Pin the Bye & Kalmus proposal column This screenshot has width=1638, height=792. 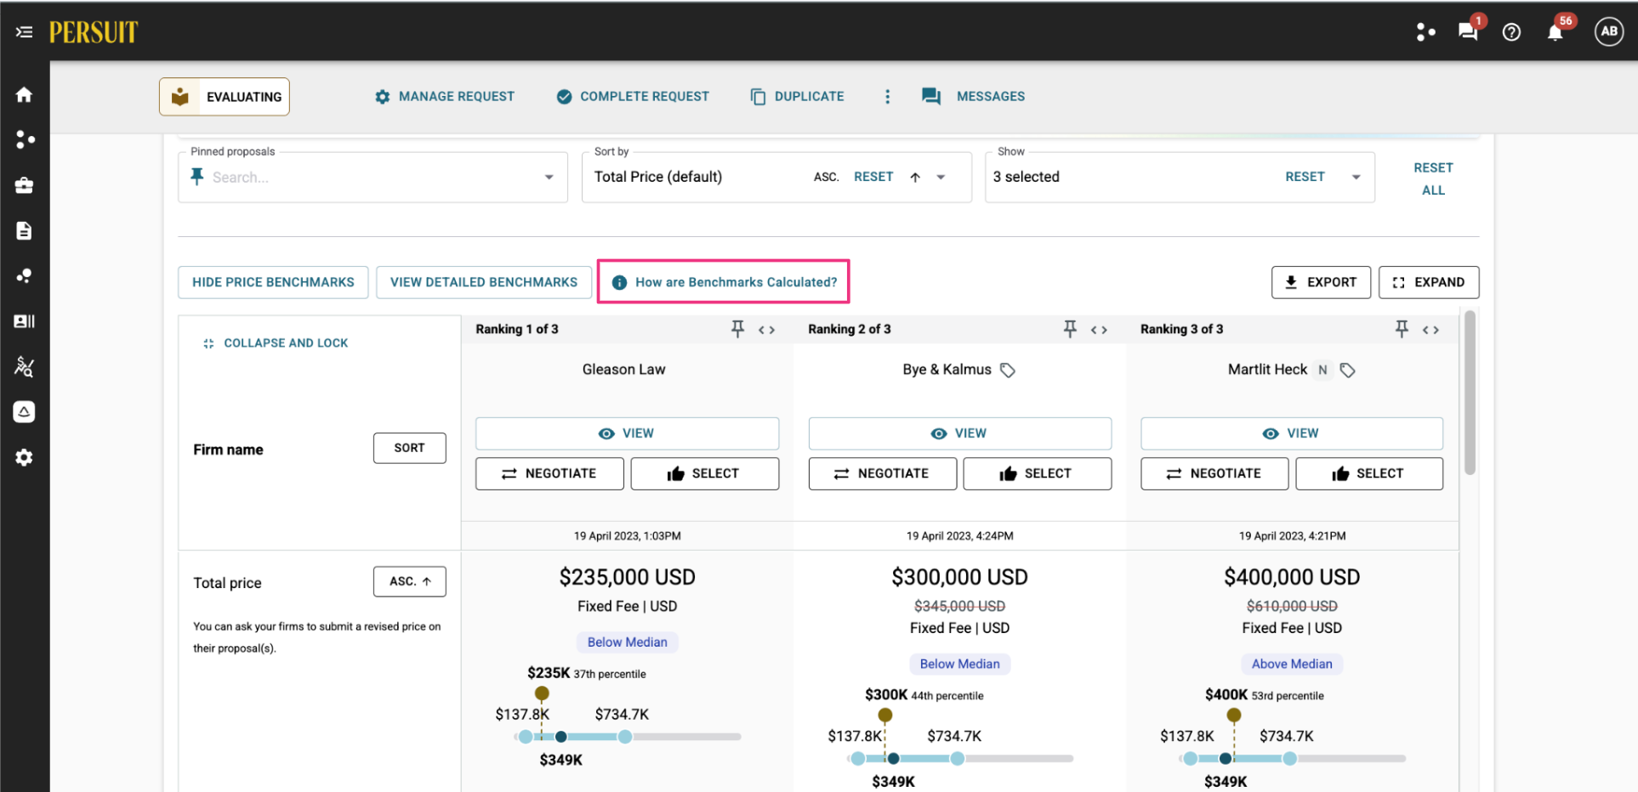[1070, 329]
